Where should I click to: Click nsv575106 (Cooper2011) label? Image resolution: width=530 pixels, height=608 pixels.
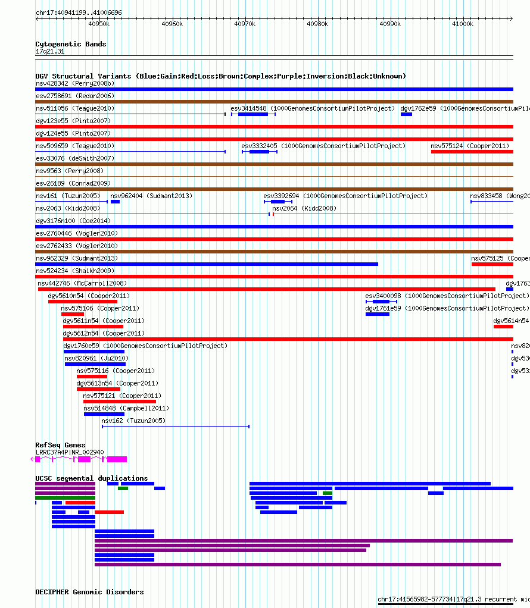[x=100, y=308]
